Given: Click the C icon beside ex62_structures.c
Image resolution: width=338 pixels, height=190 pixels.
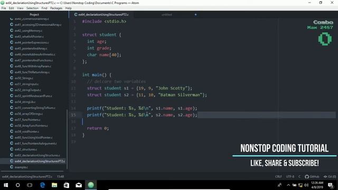Looking at the screenshot, I should tap(12, 149).
